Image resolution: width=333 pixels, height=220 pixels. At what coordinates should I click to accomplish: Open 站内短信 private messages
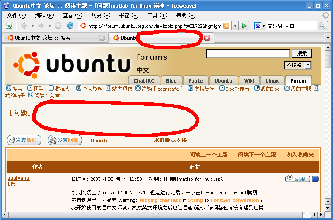pos(119,89)
